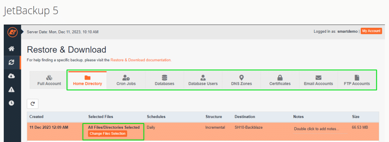Open the Downloads cloud sidebar icon
The width and height of the screenshot is (389, 142).
(11, 76)
